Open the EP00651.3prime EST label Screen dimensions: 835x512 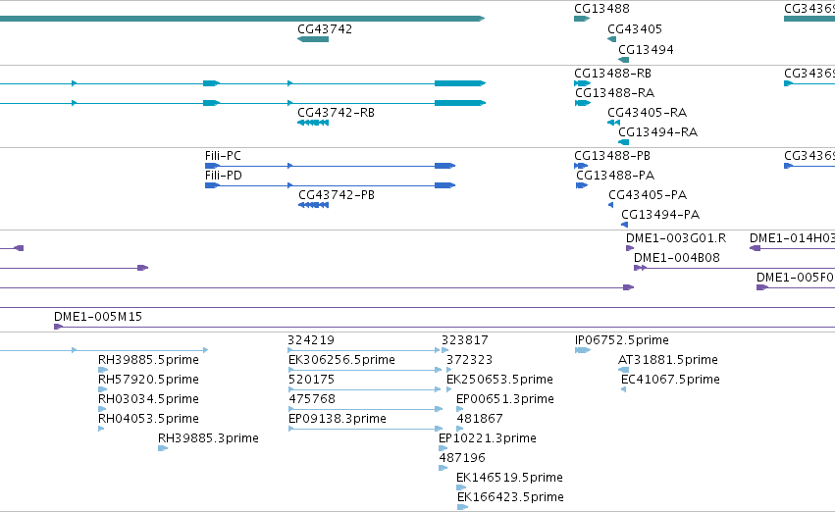(505, 399)
